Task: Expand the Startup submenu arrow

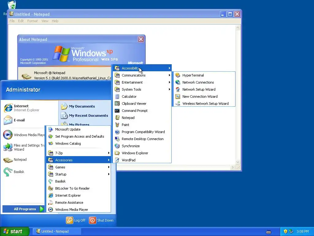Action: point(109,174)
